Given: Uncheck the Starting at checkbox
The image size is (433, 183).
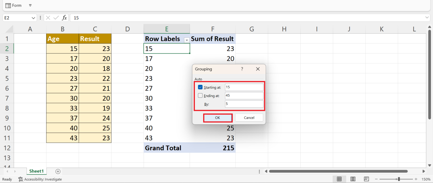Looking at the screenshot, I should (200, 87).
